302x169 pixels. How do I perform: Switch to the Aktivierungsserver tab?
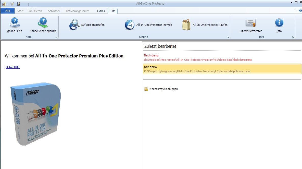coord(77,11)
